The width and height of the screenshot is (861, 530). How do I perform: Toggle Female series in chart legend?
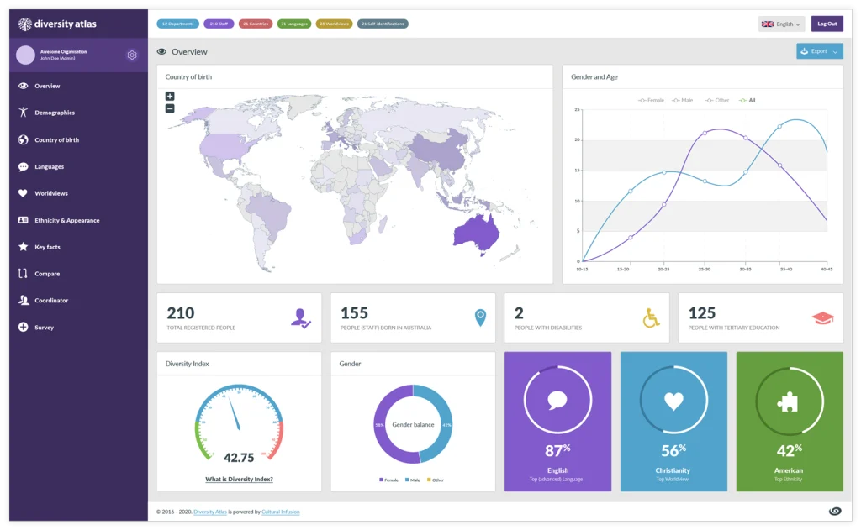[652, 101]
